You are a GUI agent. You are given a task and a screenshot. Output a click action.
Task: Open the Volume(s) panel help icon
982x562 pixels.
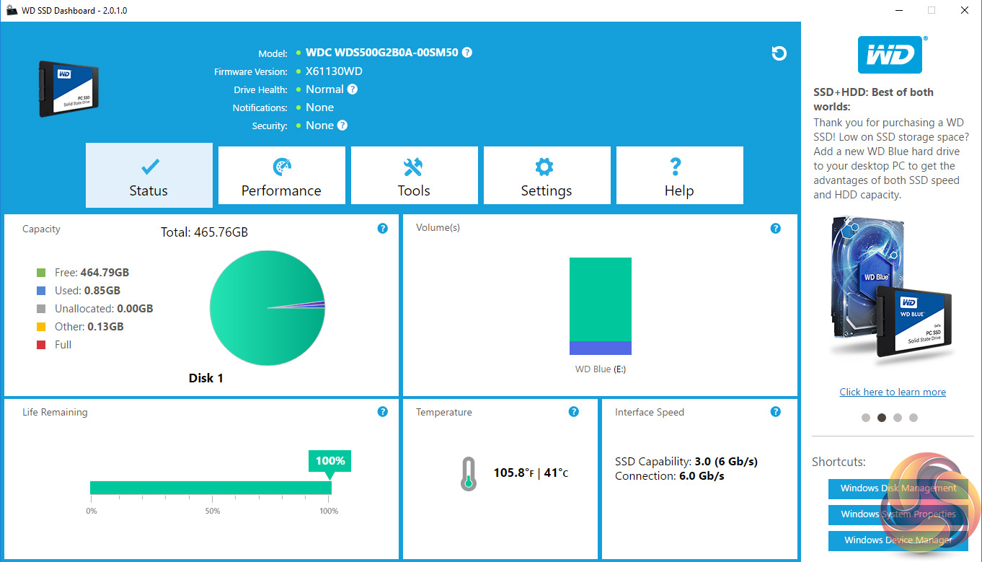(x=775, y=229)
